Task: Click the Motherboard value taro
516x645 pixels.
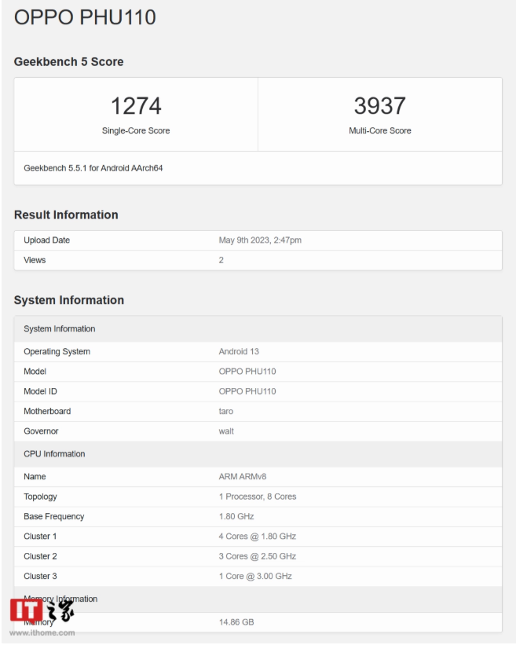Action: click(226, 411)
